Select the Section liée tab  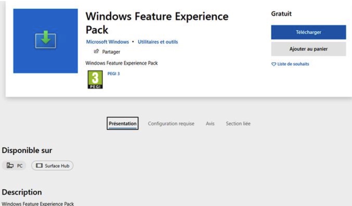239,124
